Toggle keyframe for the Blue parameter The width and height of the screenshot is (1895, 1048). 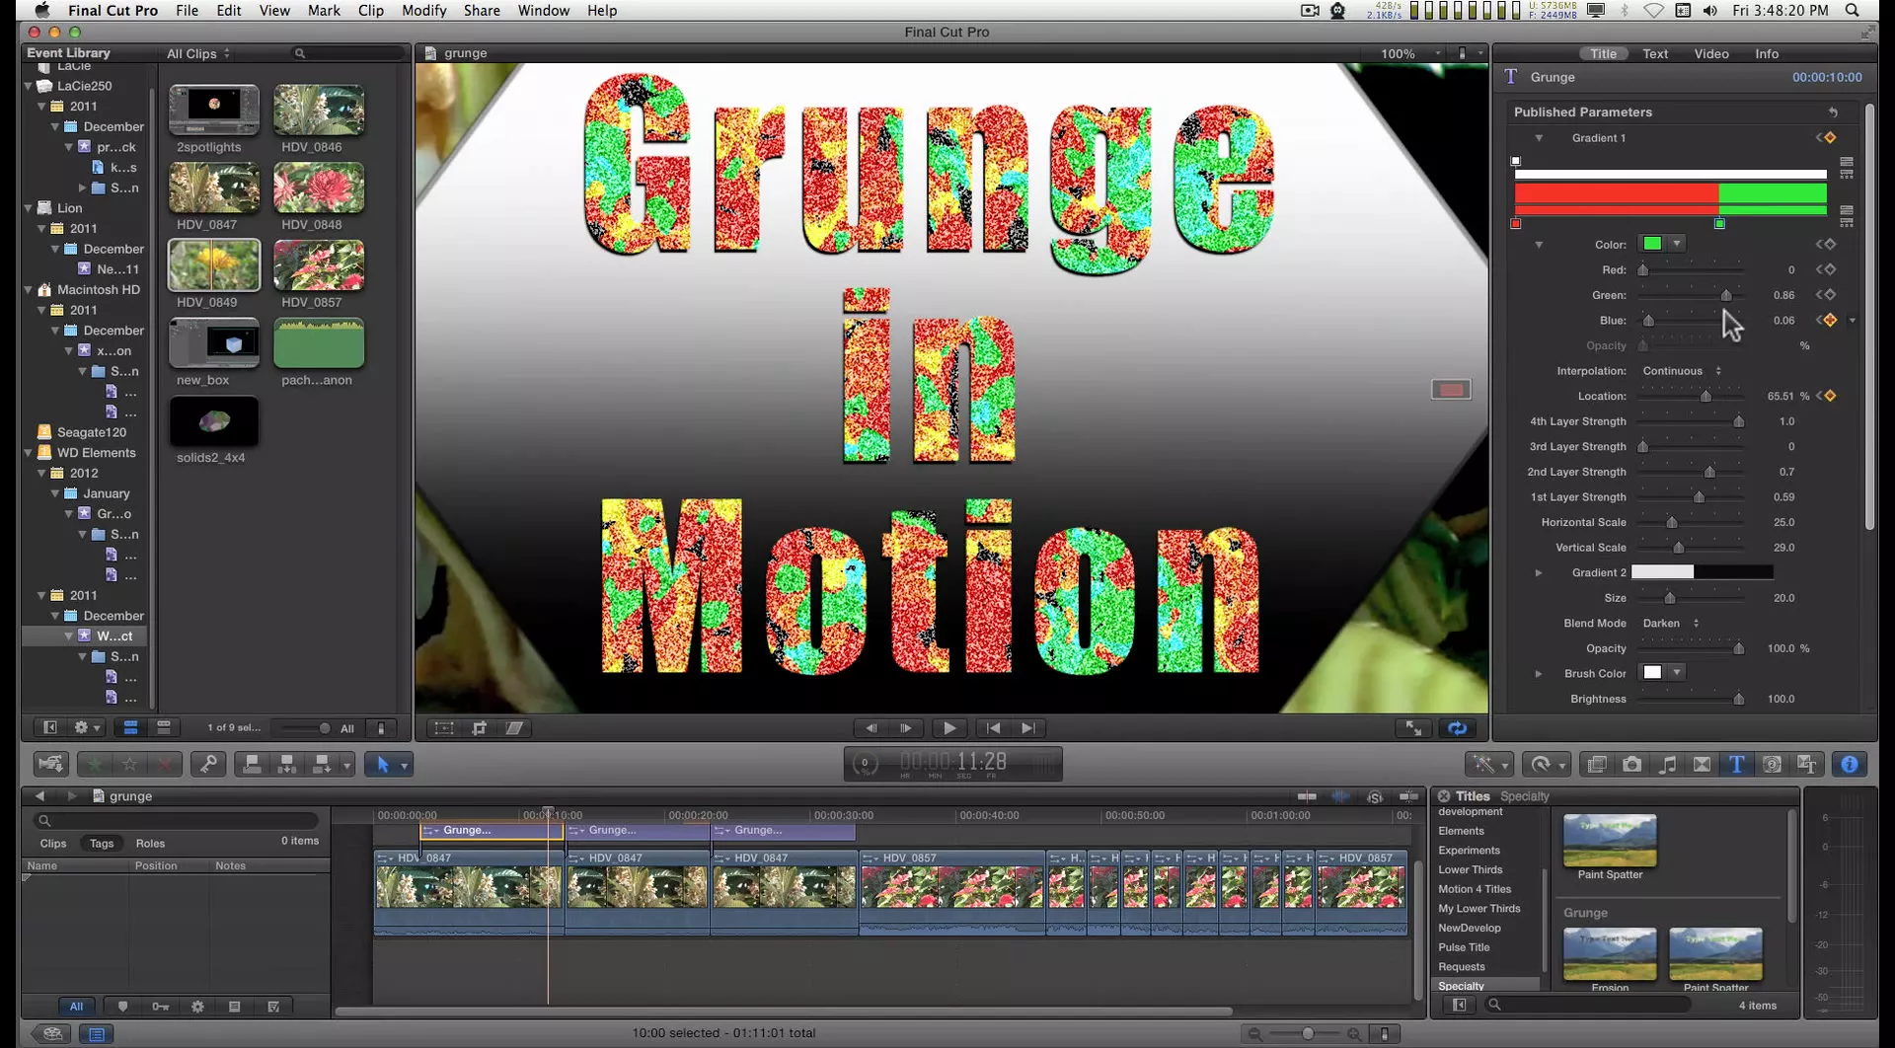click(x=1830, y=321)
